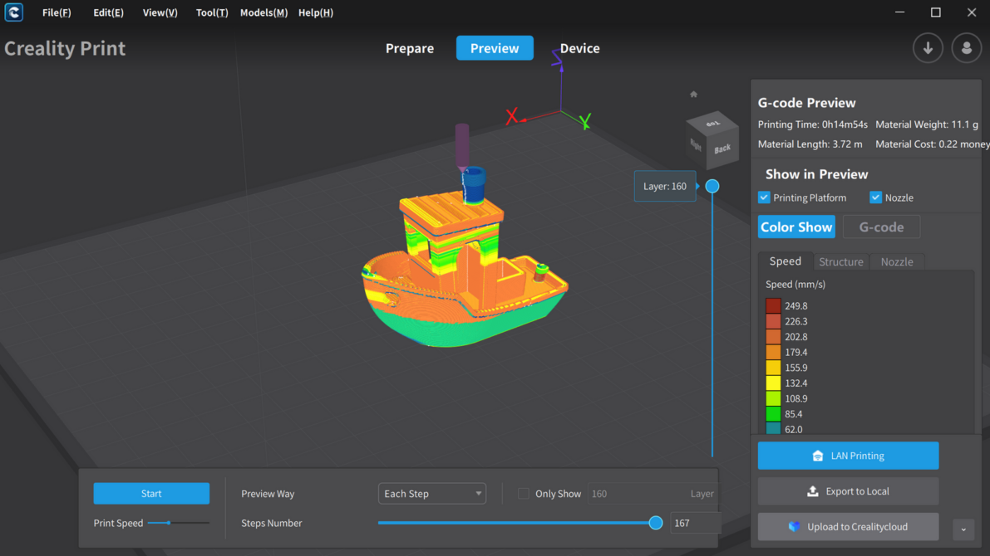Click the Steps Number value field
The height and width of the screenshot is (556, 990).
click(695, 523)
